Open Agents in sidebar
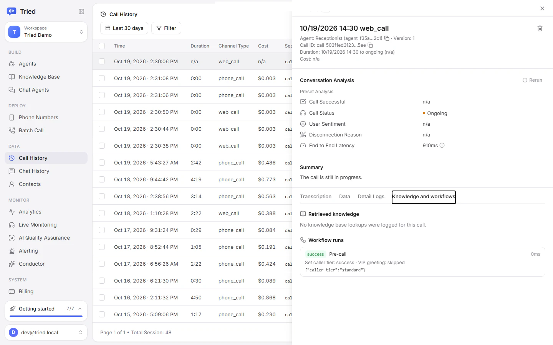The image size is (553, 345). (x=46, y=64)
